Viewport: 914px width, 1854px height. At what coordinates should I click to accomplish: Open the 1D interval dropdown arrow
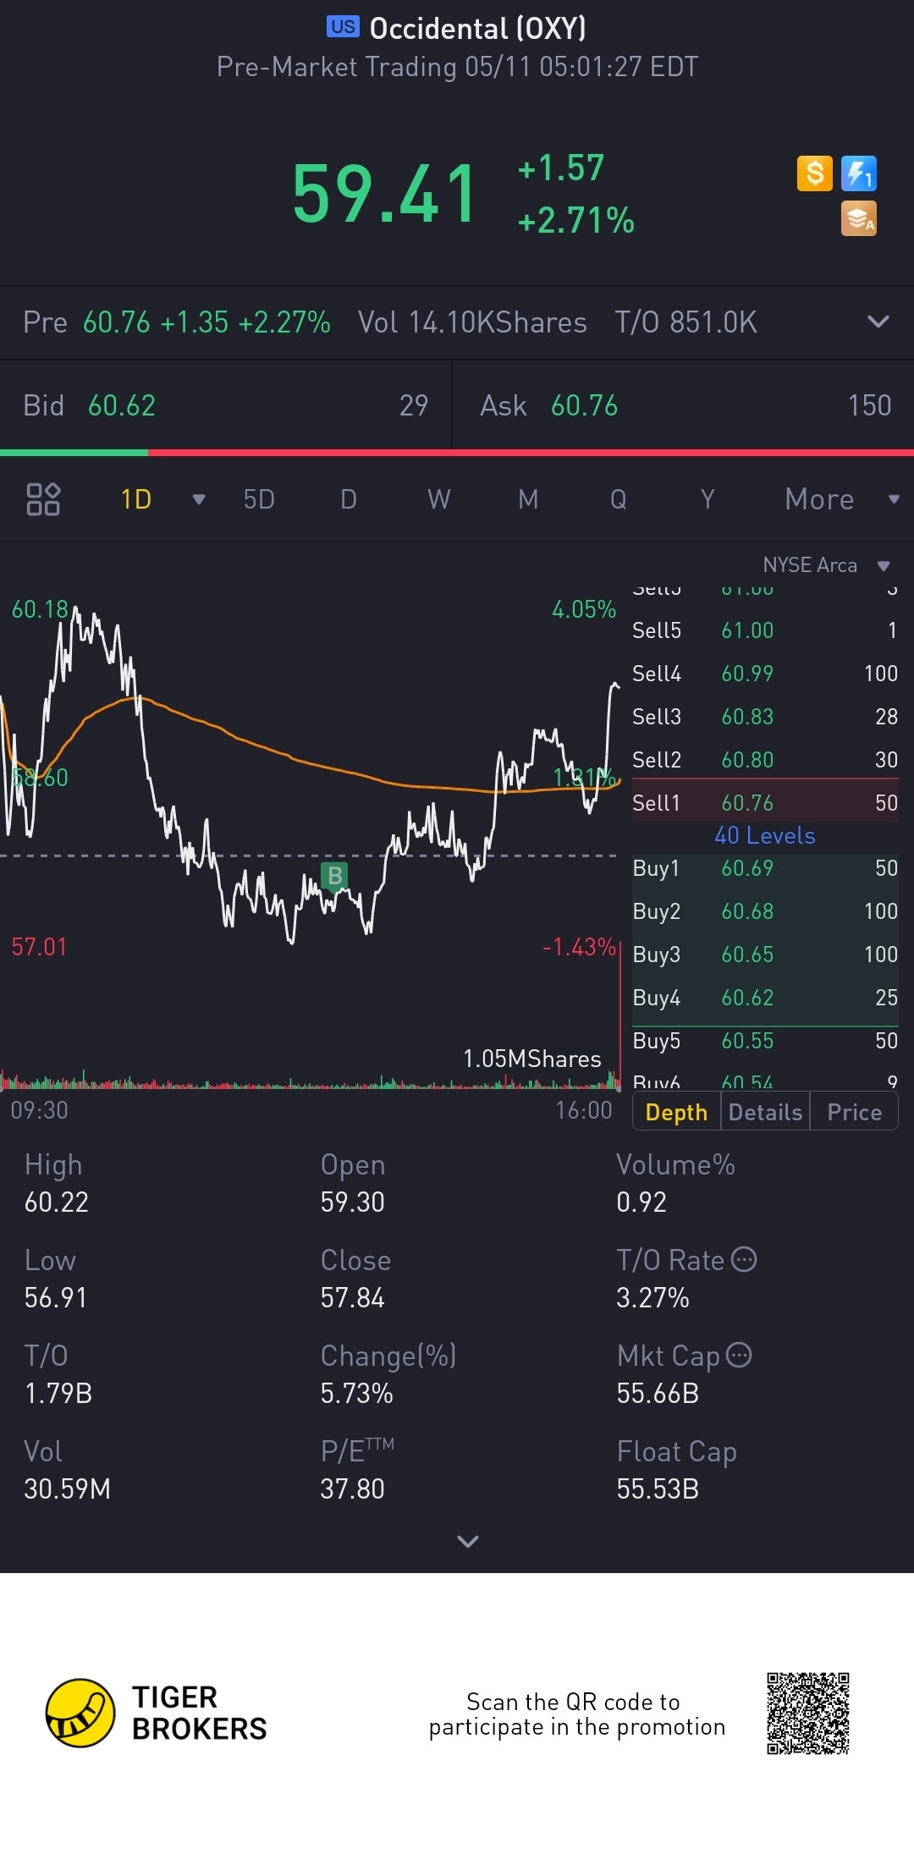(x=199, y=499)
